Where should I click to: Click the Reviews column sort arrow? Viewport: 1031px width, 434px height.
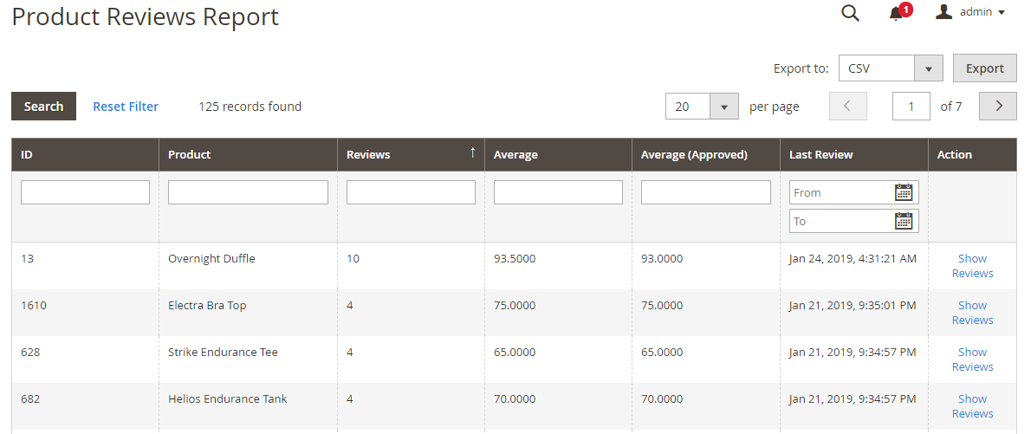point(472,153)
